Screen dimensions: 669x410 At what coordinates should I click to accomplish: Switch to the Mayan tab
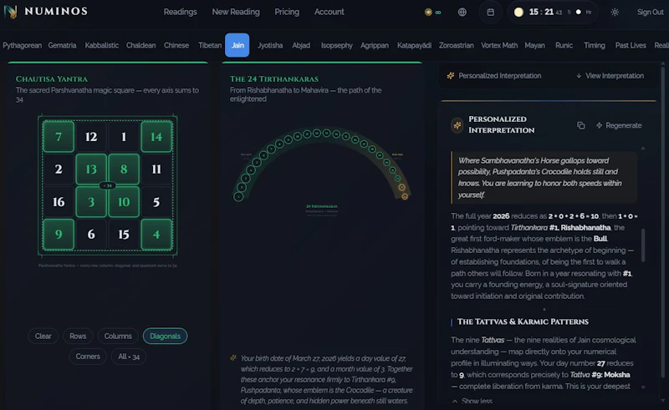tap(534, 45)
